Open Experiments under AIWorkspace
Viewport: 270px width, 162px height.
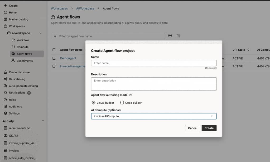pos(25,61)
